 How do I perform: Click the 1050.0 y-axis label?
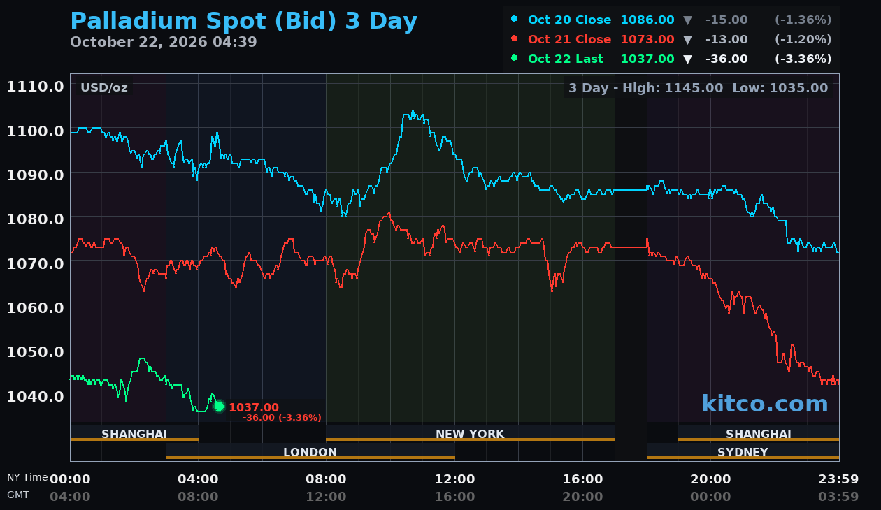pos(36,351)
